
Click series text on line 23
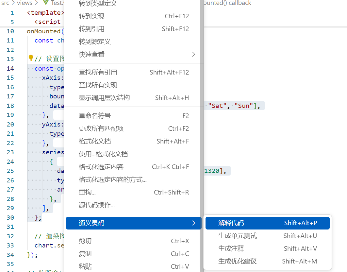pos(53,152)
